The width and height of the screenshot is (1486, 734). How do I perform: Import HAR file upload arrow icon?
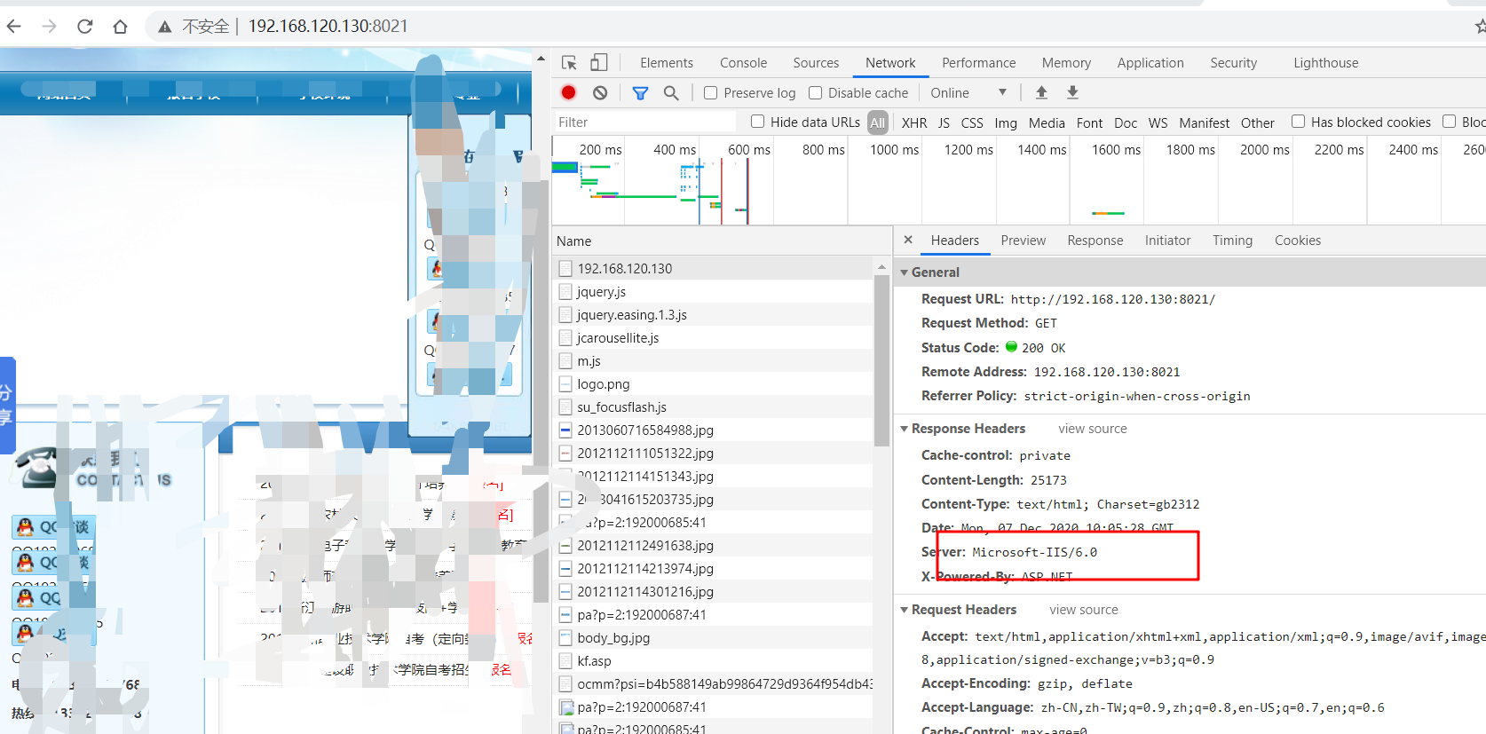coord(1042,92)
